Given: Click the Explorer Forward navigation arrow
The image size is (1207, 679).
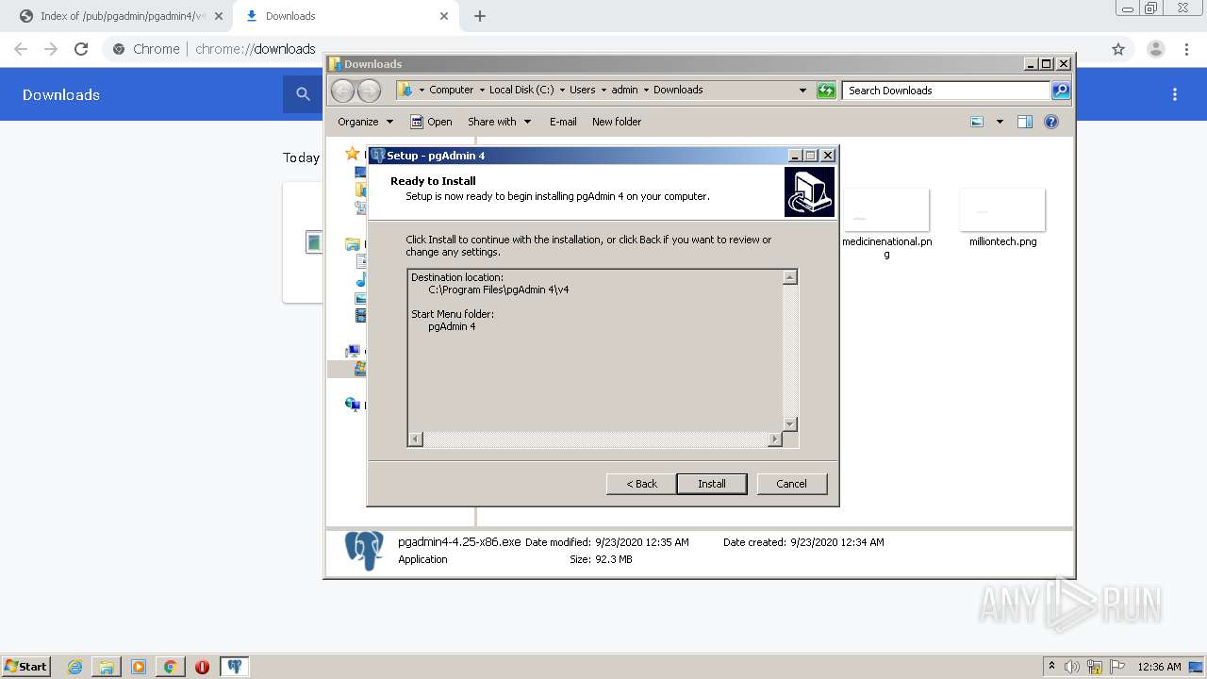Looking at the screenshot, I should point(370,91).
